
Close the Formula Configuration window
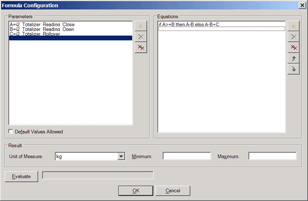pyautogui.click(x=302, y=5)
